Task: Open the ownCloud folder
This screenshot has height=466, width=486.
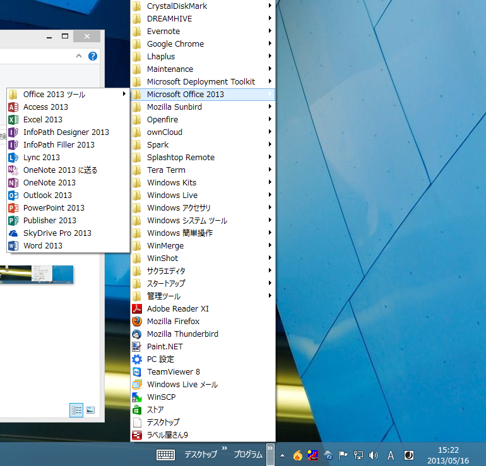Action: [x=203, y=132]
